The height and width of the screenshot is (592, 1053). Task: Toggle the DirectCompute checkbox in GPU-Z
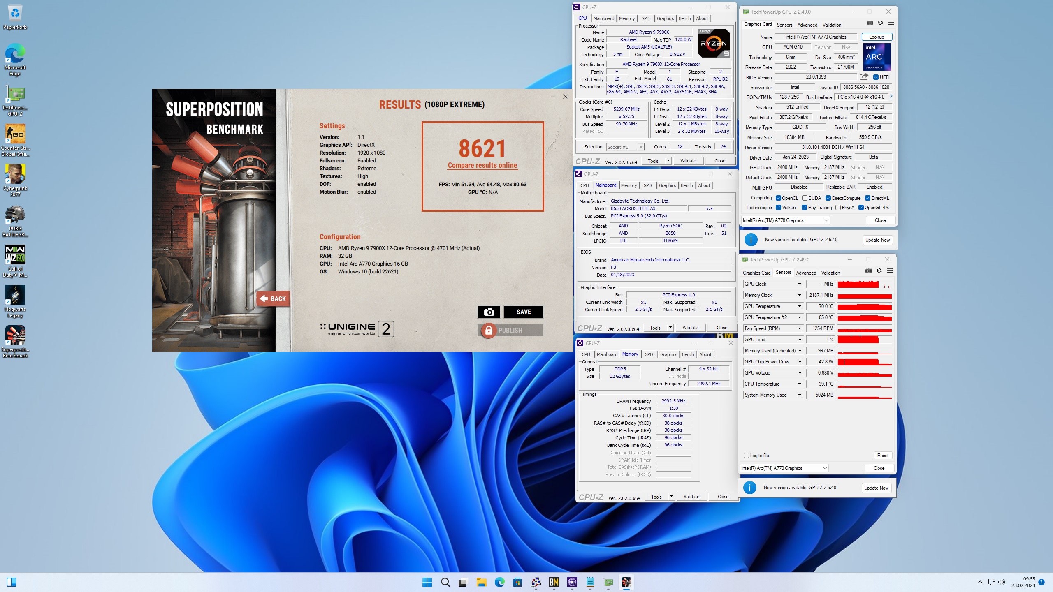[x=828, y=198]
